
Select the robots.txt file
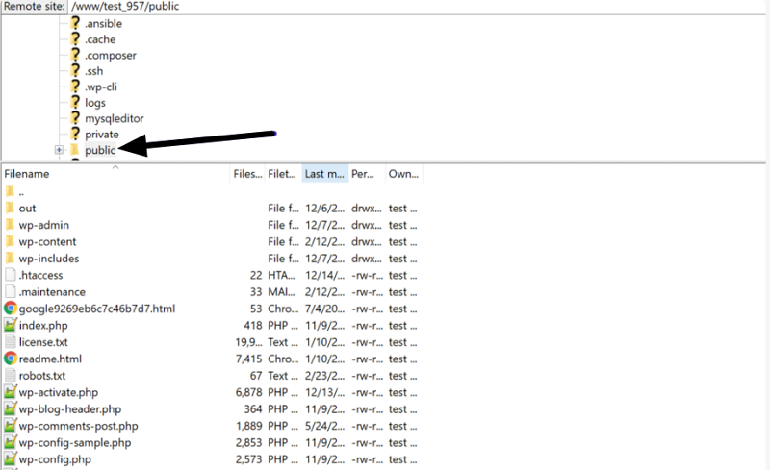(x=41, y=376)
